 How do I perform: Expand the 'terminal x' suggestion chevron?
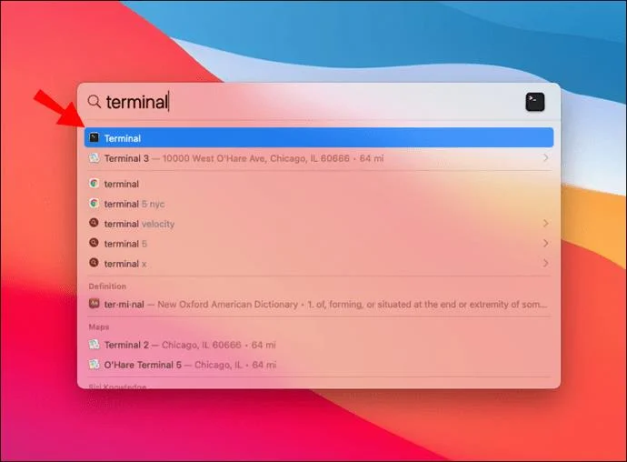(x=545, y=263)
